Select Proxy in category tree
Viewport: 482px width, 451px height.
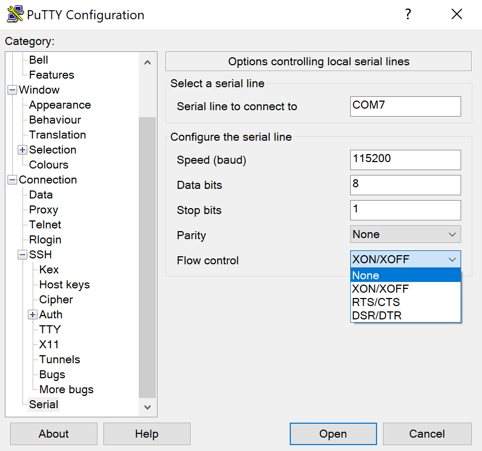pyautogui.click(x=44, y=210)
